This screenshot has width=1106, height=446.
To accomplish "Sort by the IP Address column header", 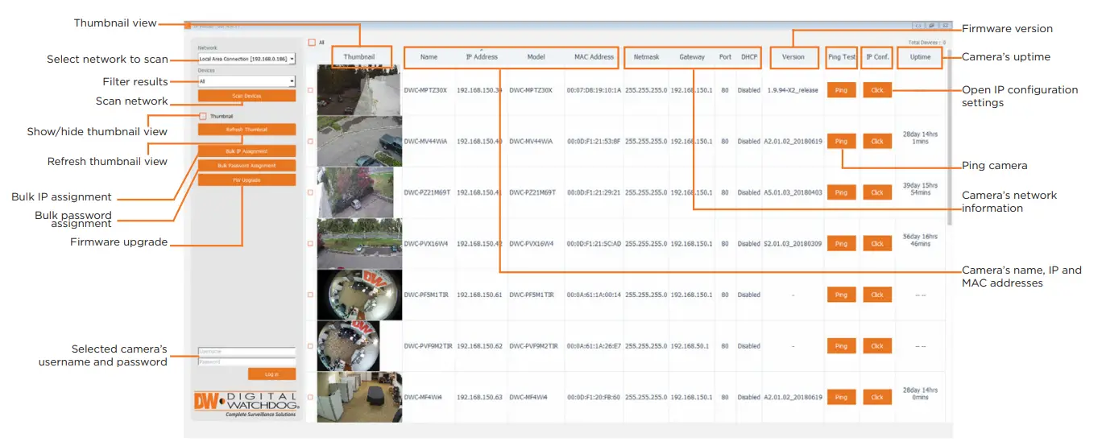I will tap(482, 57).
